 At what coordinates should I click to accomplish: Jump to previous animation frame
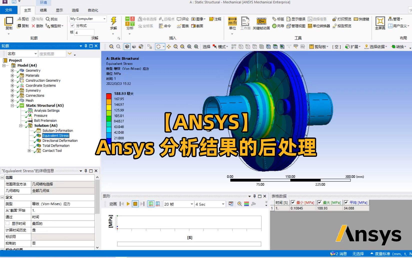point(122,204)
